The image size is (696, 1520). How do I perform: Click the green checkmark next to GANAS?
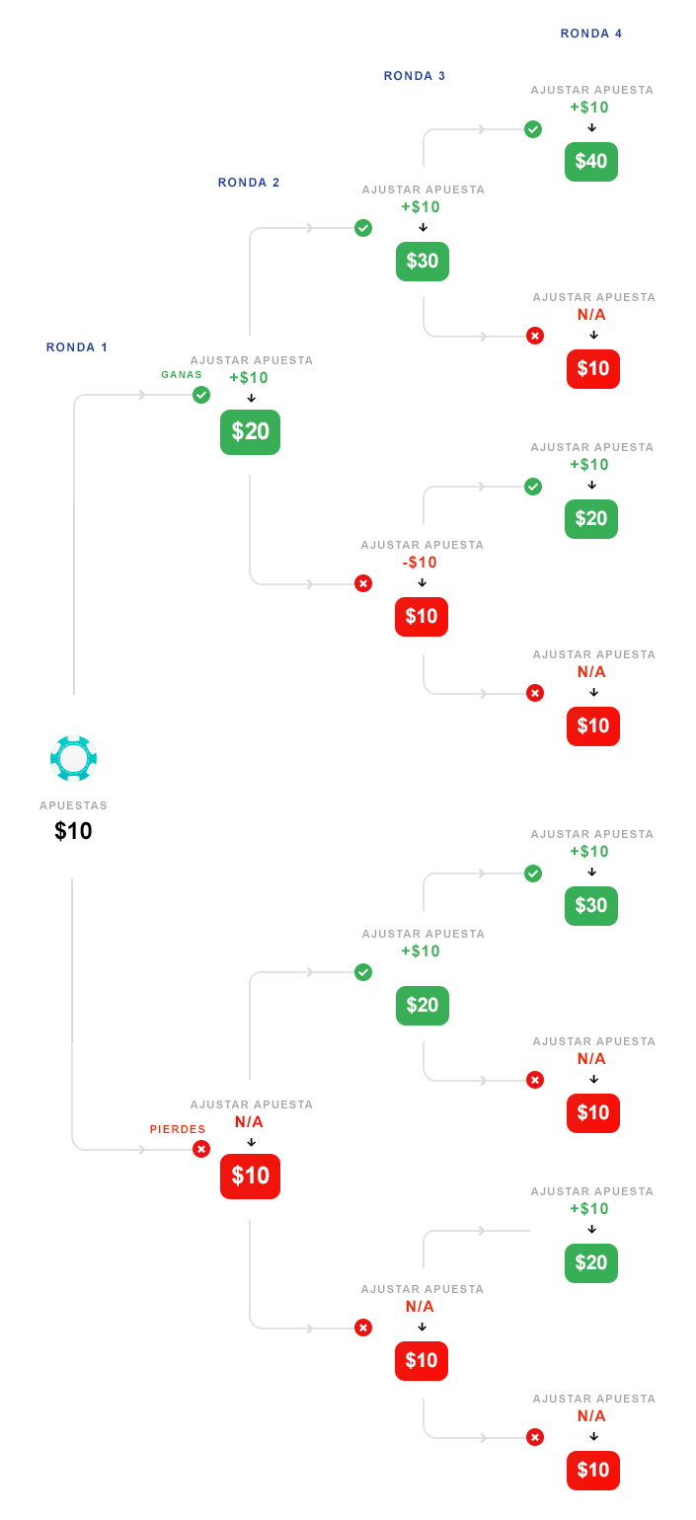click(x=201, y=395)
